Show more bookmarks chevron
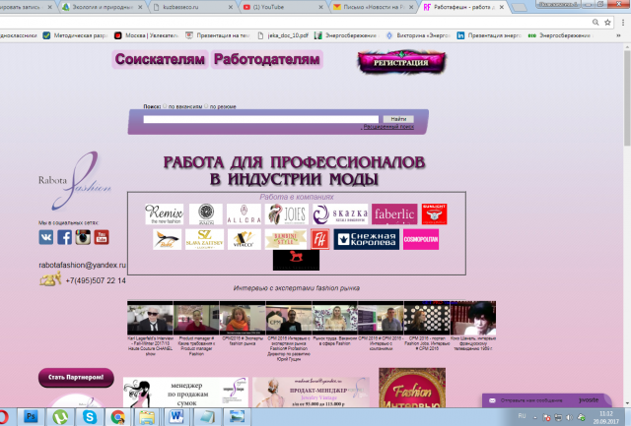Screen dimensions: 631x426 click(618, 35)
